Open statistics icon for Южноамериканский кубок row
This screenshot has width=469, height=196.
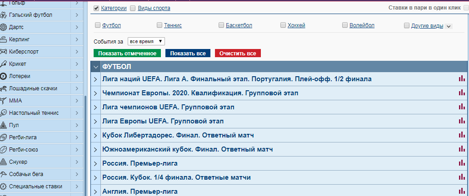point(462,149)
